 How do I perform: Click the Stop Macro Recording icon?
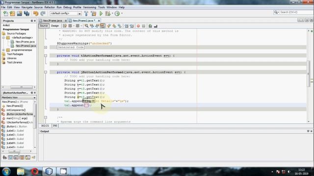[144, 26]
